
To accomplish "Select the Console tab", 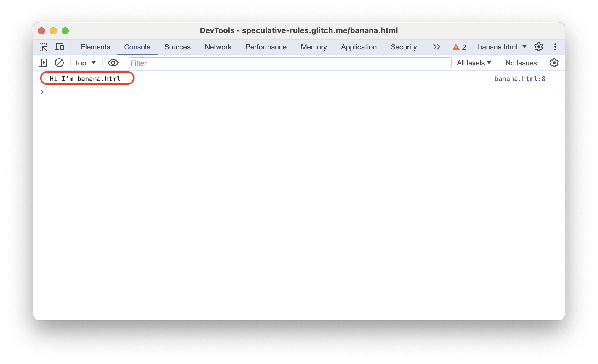I will point(137,47).
